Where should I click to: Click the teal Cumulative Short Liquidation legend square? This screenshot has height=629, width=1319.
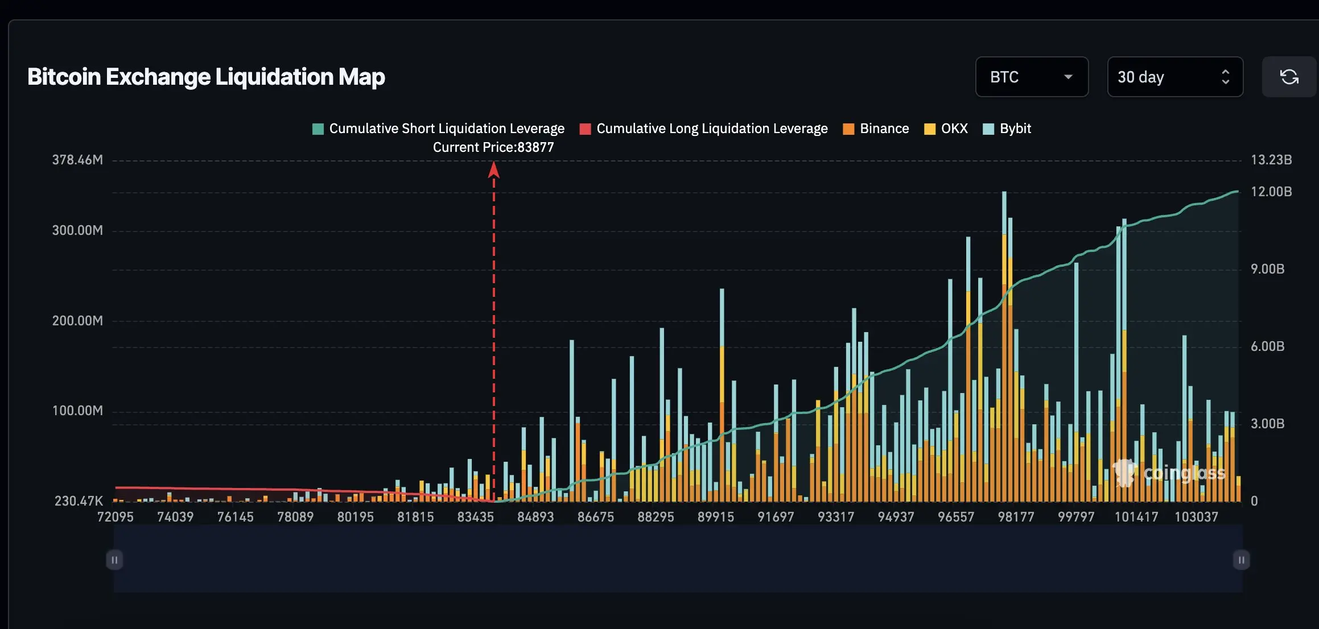(318, 129)
